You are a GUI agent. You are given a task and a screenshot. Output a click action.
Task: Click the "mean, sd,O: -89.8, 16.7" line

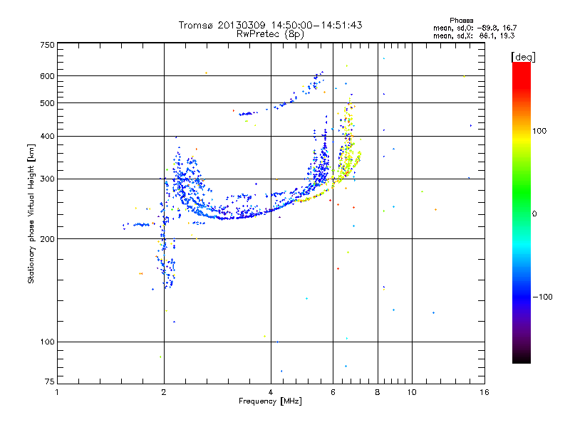click(475, 28)
